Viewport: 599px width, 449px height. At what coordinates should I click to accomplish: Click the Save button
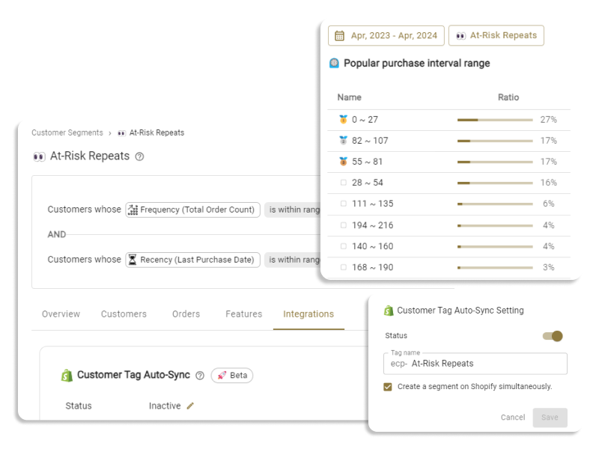550,418
